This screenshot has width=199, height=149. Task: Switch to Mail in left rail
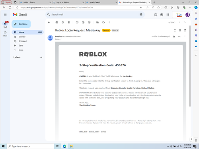[5, 25]
